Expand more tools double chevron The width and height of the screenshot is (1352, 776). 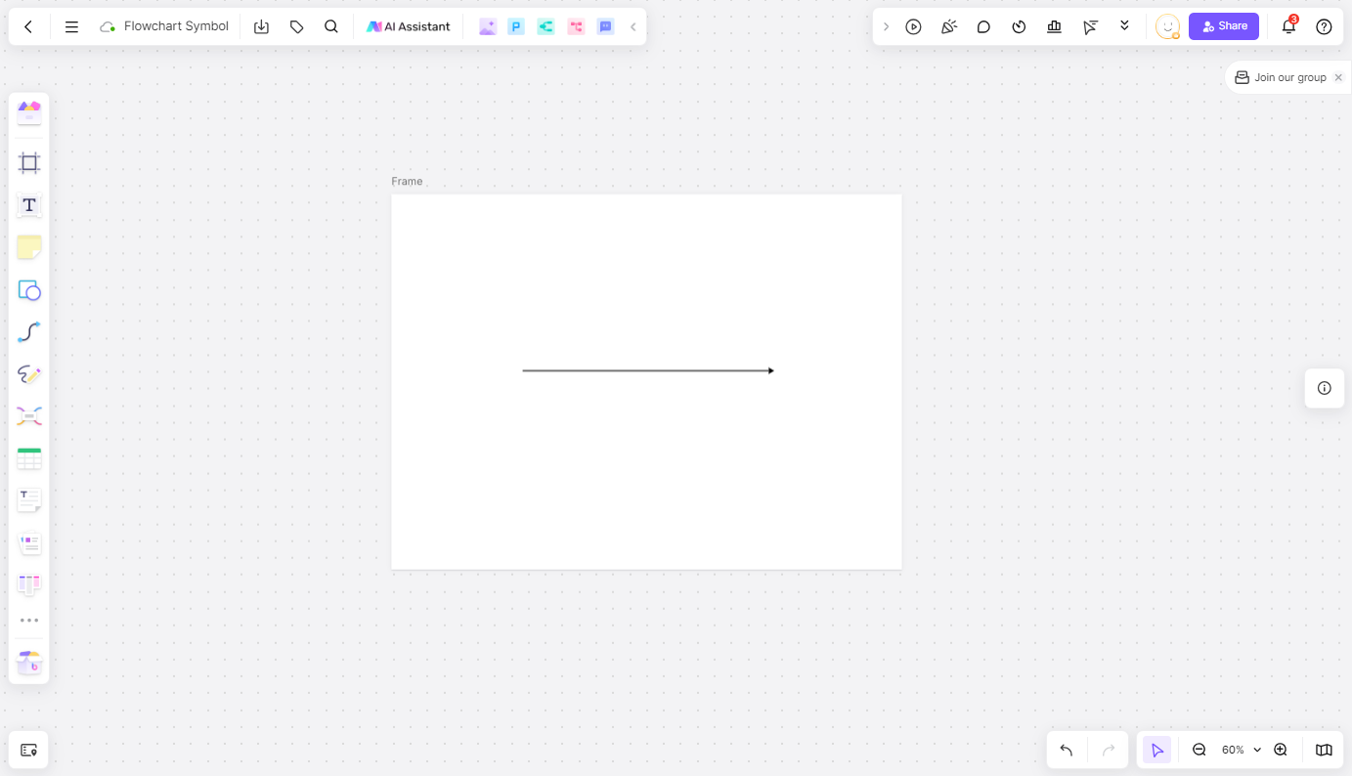(1124, 26)
